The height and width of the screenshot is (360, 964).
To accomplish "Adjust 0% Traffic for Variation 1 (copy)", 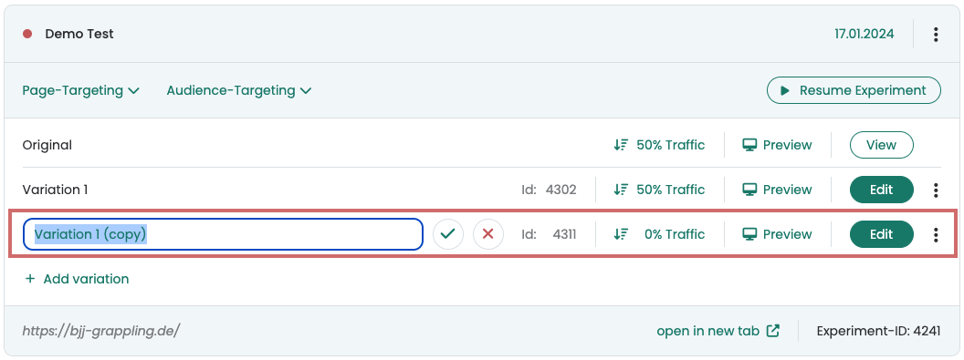I will (659, 234).
